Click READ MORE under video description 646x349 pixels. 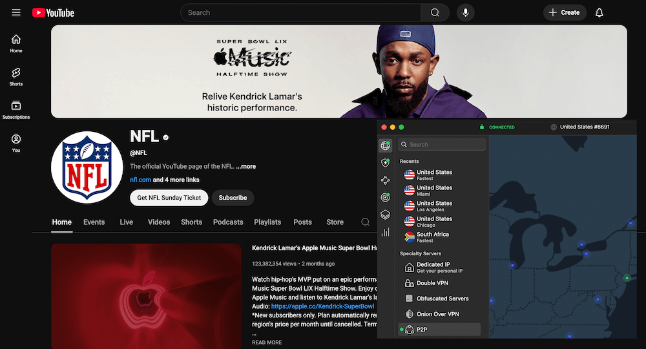pos(267,343)
